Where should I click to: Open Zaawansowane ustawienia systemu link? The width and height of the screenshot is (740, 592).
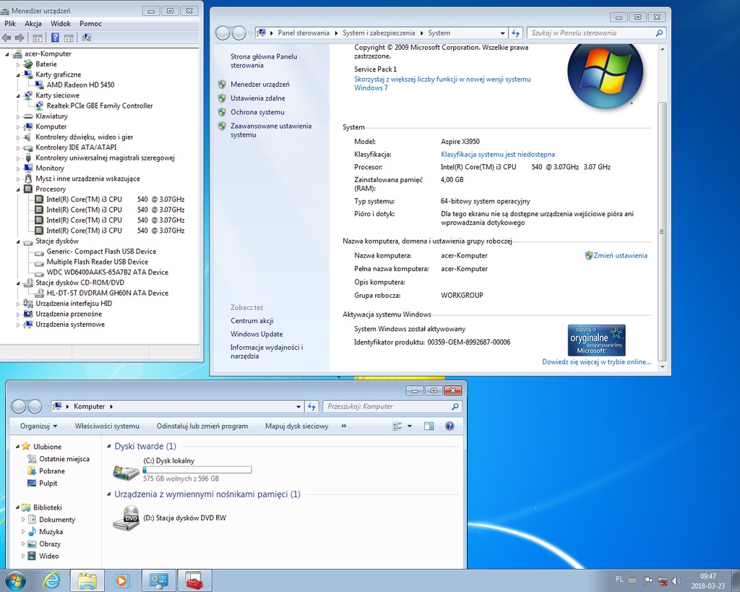click(x=271, y=130)
